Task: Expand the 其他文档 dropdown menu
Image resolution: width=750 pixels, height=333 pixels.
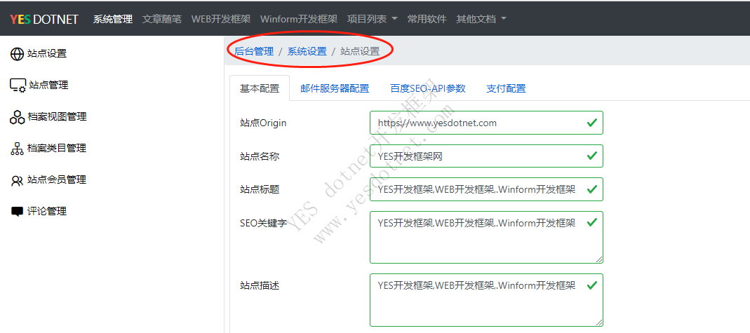Action: pyautogui.click(x=482, y=19)
